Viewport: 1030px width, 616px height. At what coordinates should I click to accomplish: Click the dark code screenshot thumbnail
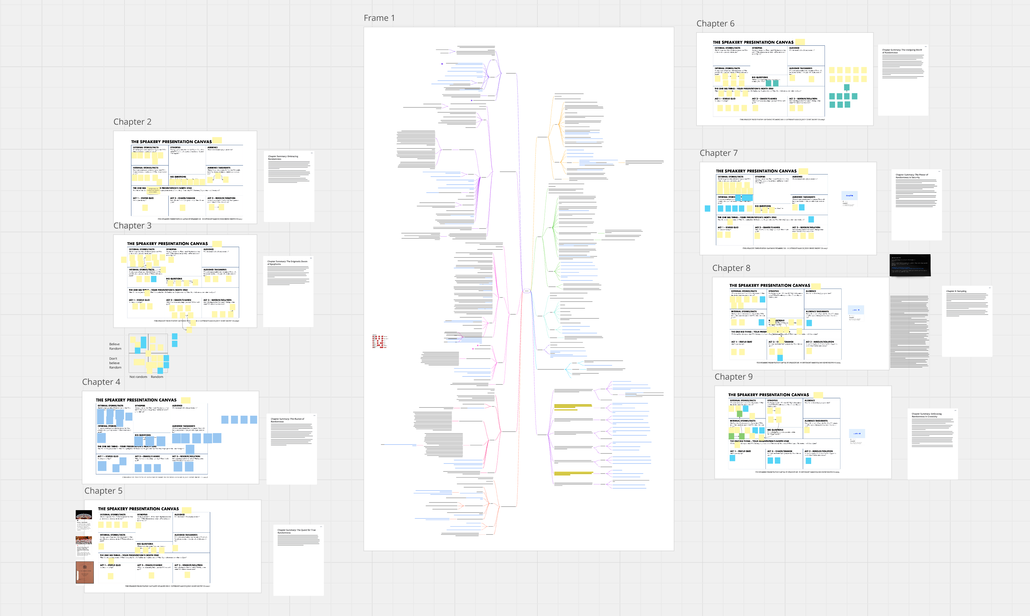[910, 265]
